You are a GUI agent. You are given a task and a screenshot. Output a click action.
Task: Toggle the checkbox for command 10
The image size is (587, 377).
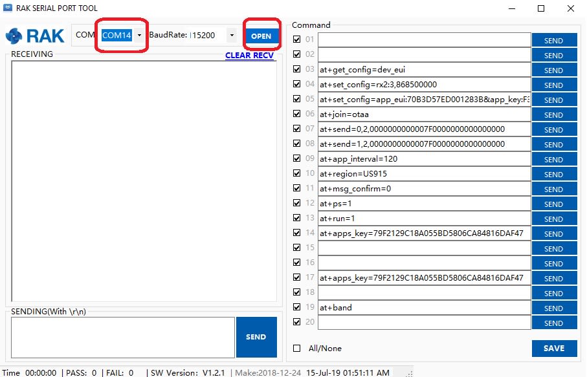(x=297, y=173)
